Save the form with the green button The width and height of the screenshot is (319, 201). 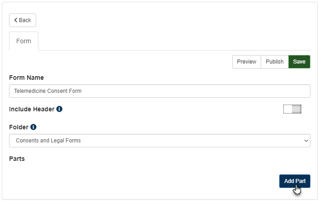pyautogui.click(x=299, y=62)
